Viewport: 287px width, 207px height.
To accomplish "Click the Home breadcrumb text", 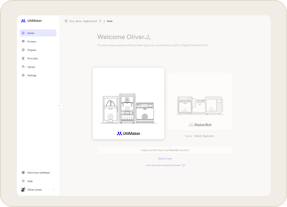I will coord(110,21).
